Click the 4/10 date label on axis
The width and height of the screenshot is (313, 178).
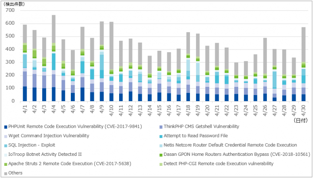click(111, 110)
